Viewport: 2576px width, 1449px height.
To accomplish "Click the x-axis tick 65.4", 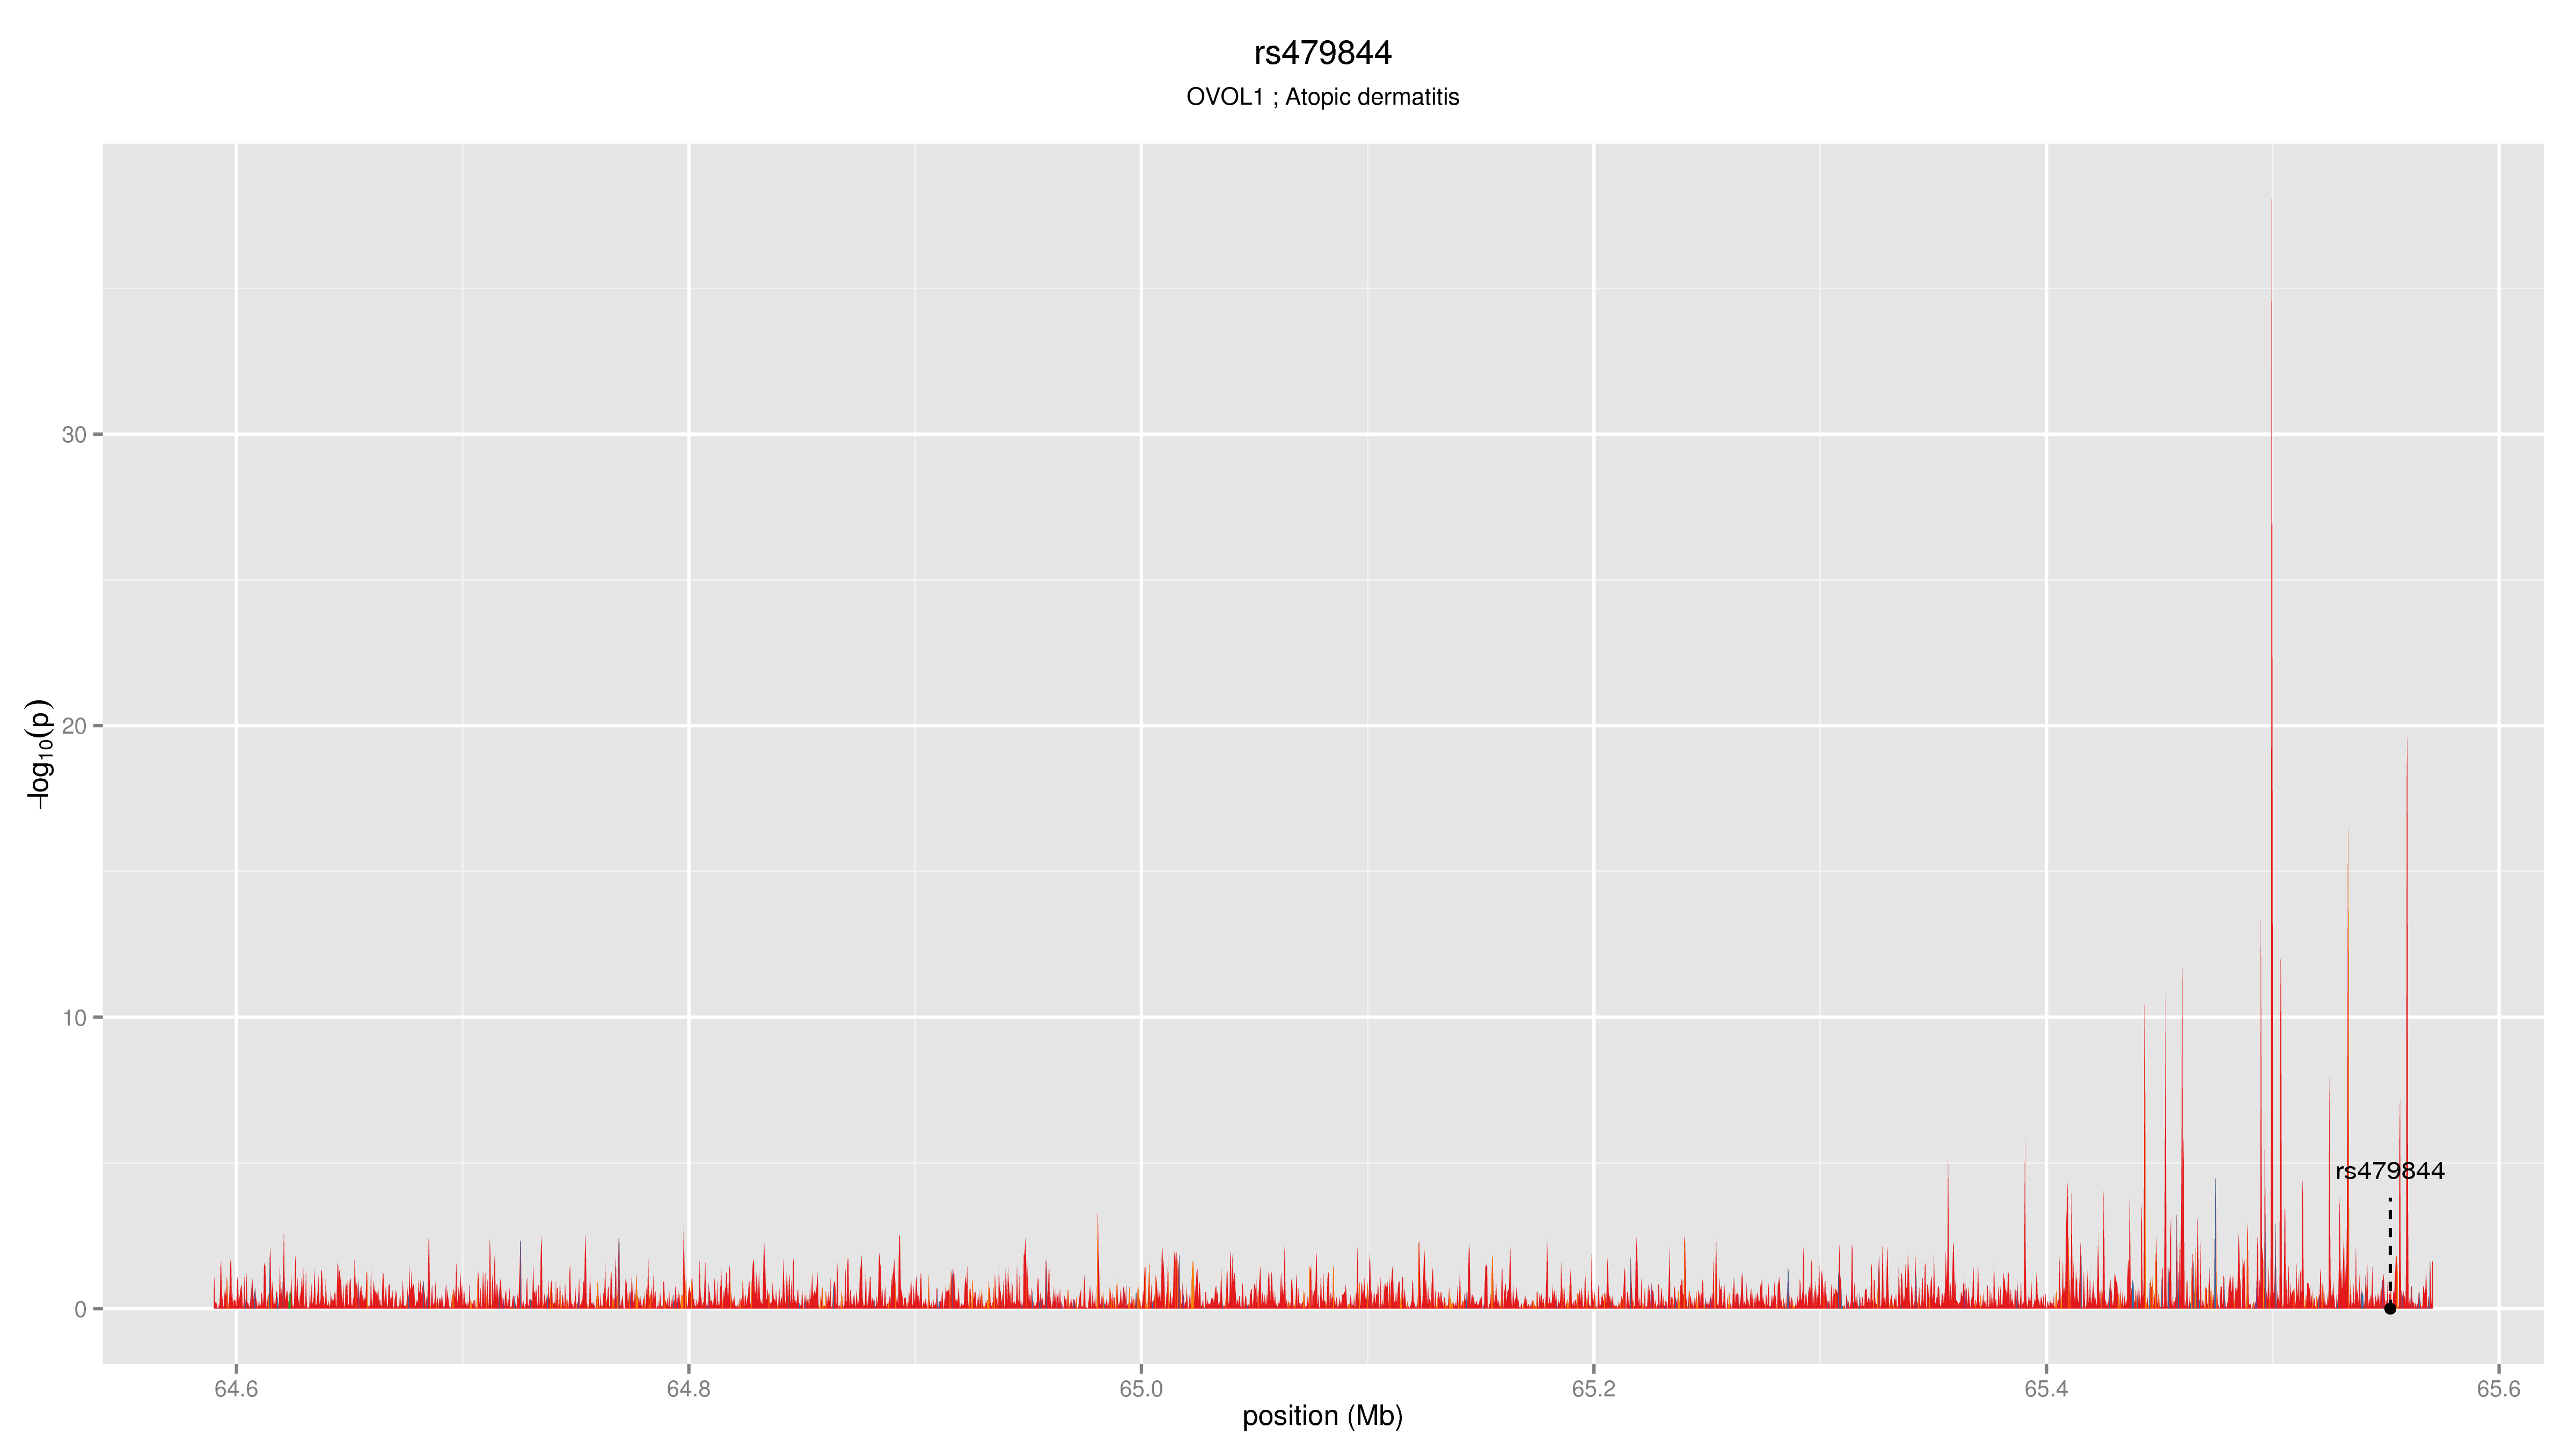I will pos(2046,1389).
